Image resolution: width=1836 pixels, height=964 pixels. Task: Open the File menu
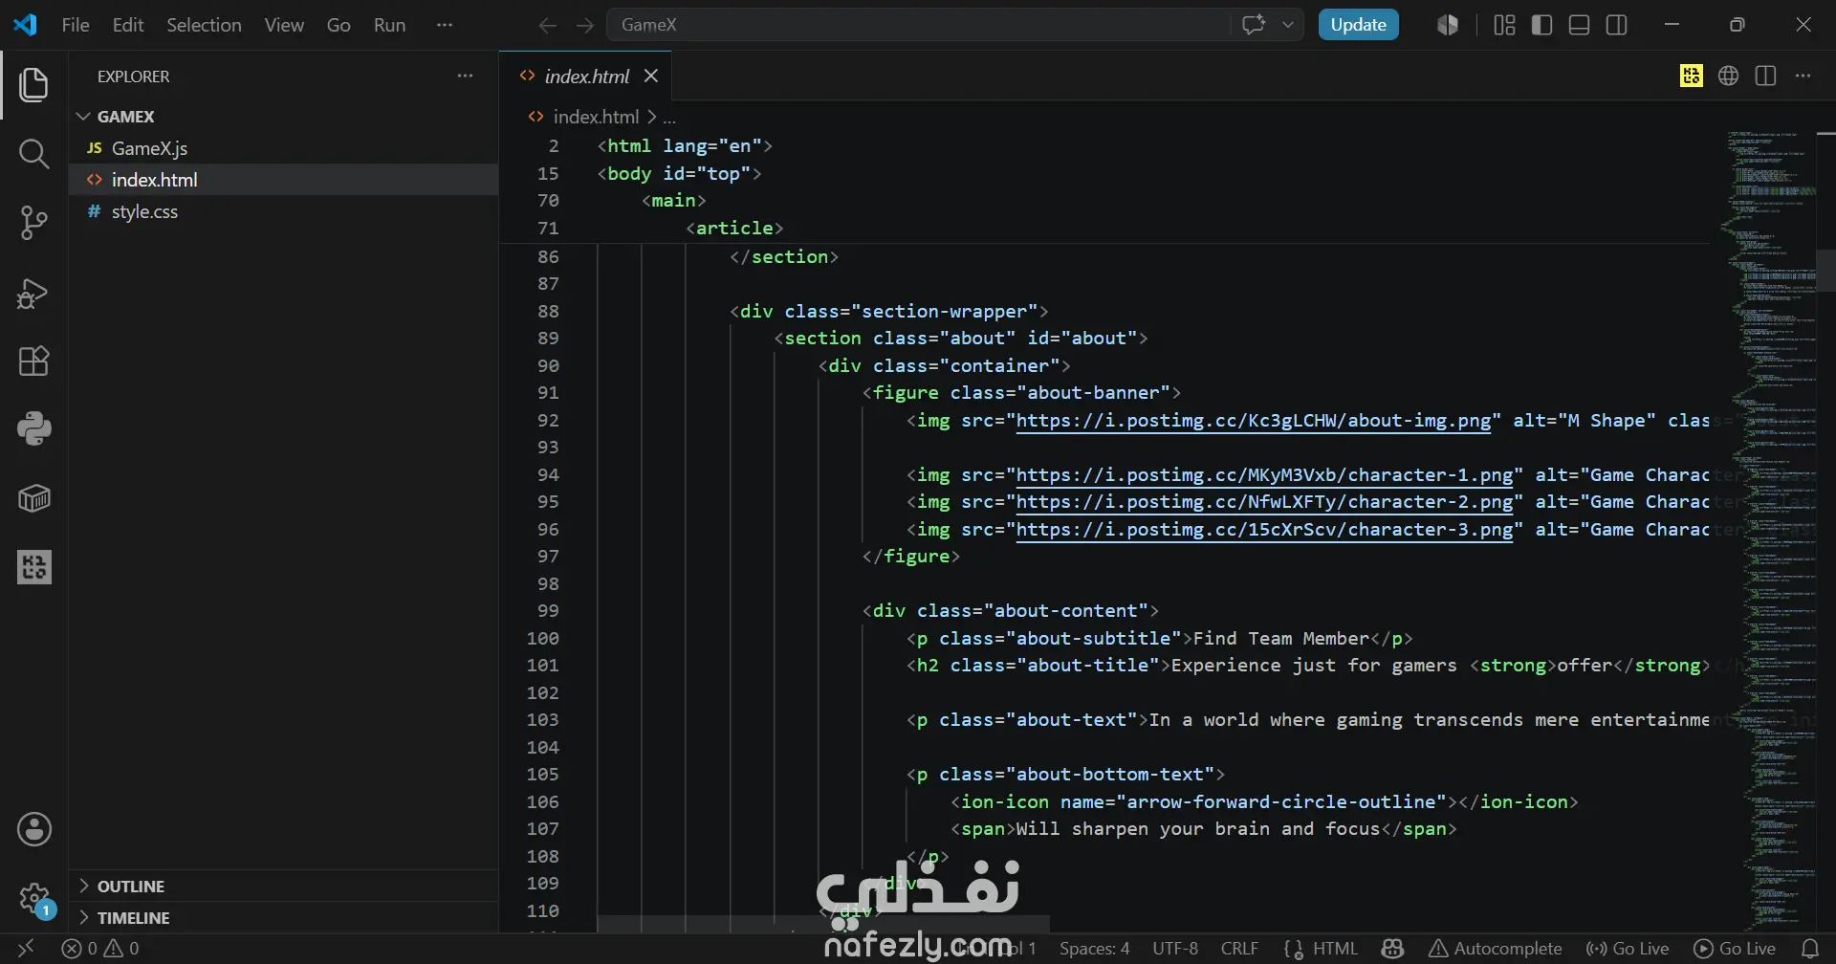click(x=75, y=25)
